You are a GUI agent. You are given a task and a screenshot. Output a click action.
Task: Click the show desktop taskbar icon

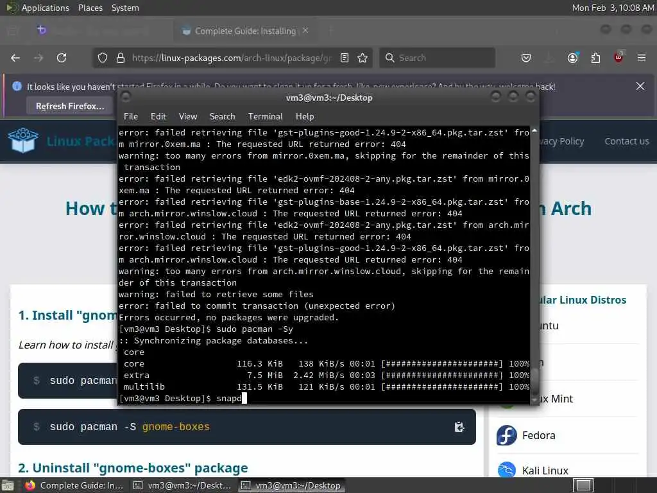(8, 485)
